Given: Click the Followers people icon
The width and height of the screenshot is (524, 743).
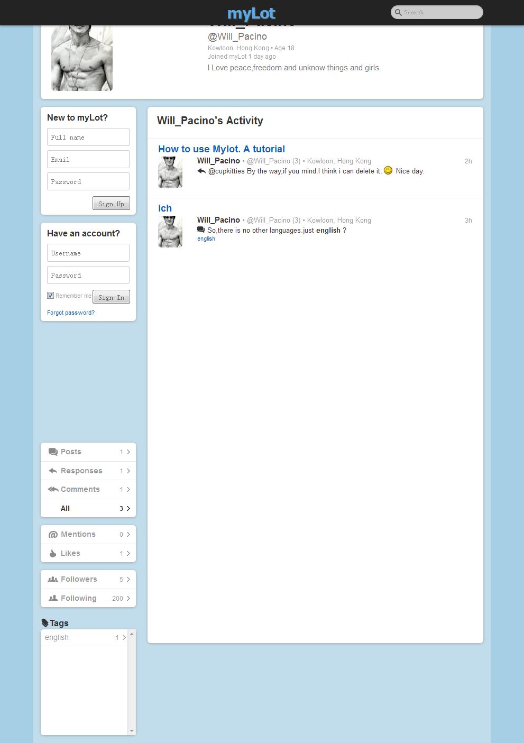Looking at the screenshot, I should click(53, 580).
